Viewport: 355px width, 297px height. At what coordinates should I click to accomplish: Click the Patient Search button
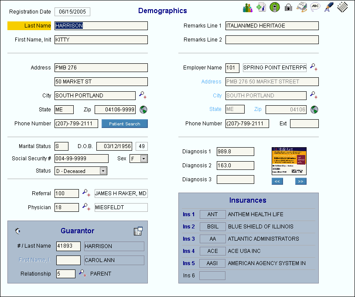(x=125, y=124)
